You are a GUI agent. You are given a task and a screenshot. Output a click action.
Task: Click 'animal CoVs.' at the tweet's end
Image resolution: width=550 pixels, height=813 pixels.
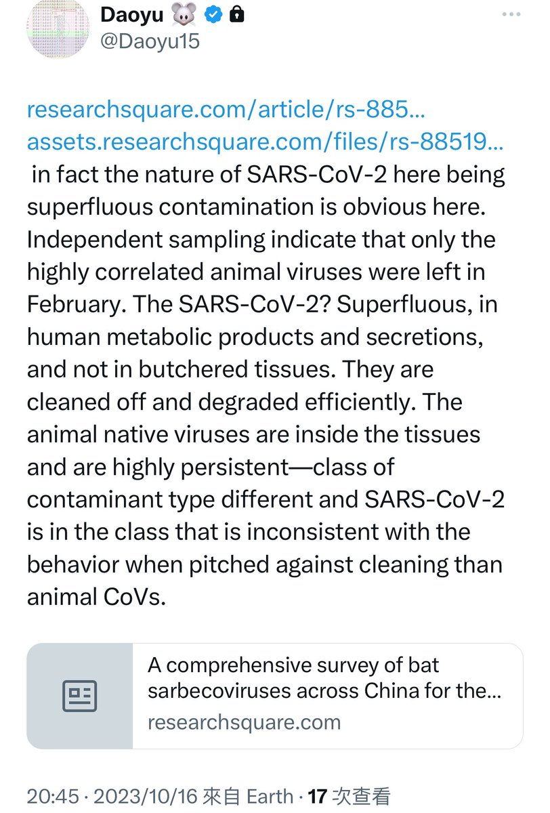[x=96, y=598]
